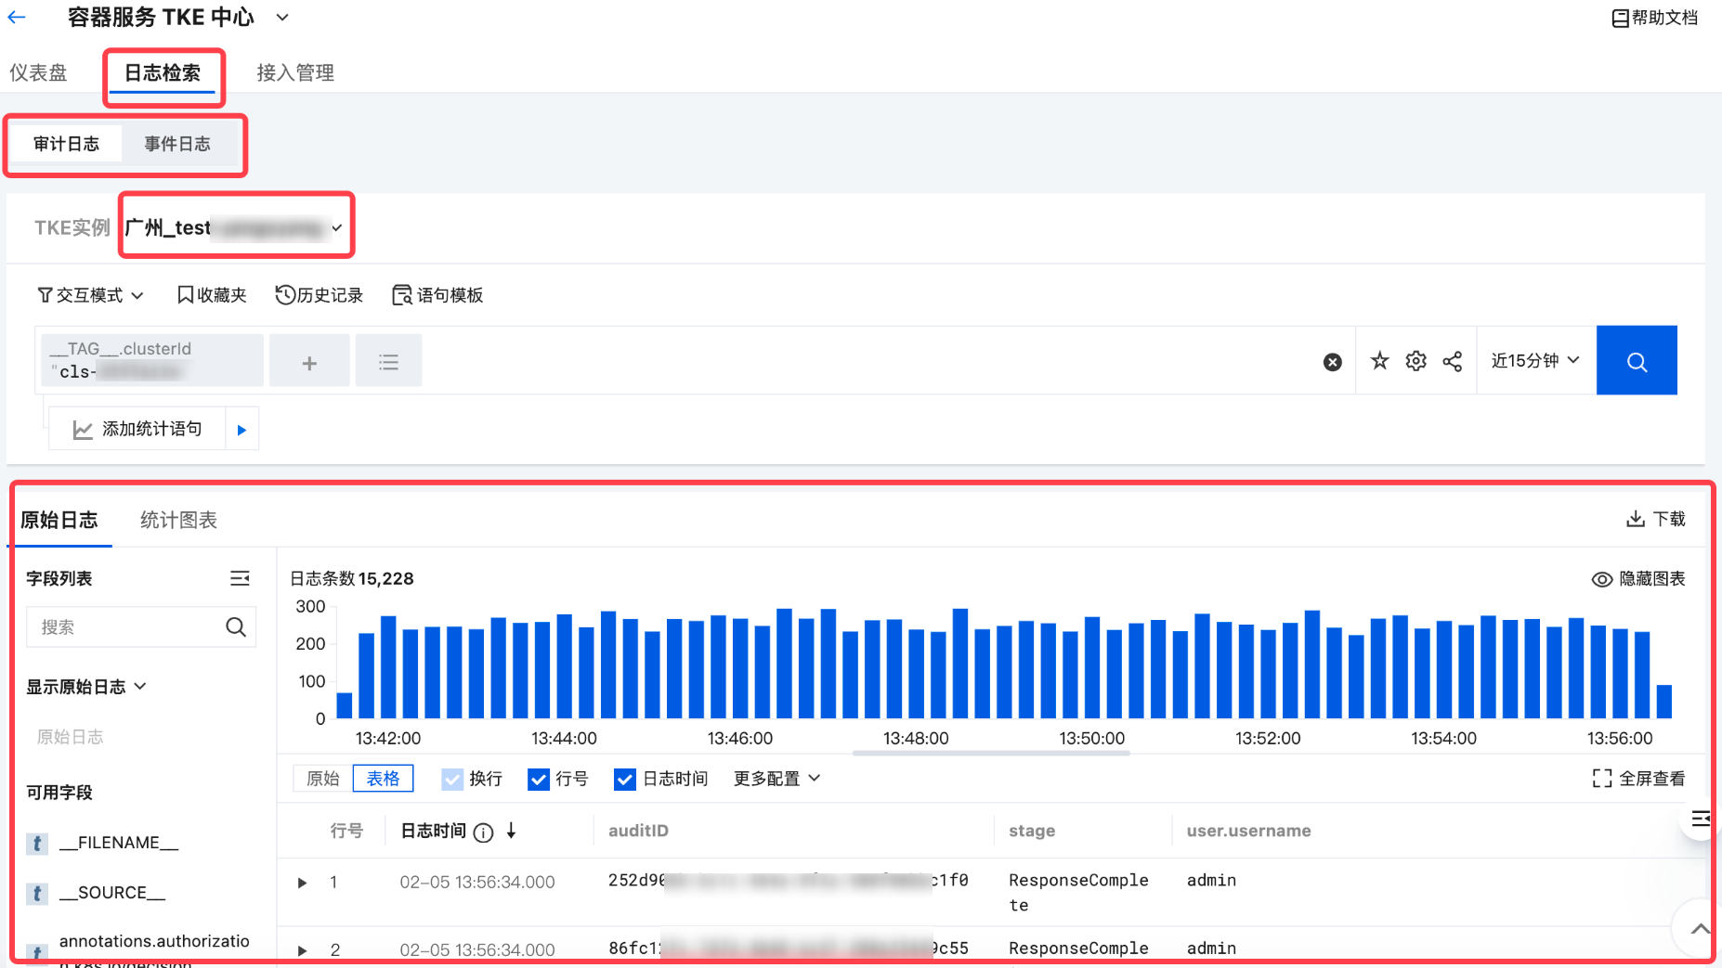Toggle the 换行 line wrap checkbox

(x=452, y=780)
